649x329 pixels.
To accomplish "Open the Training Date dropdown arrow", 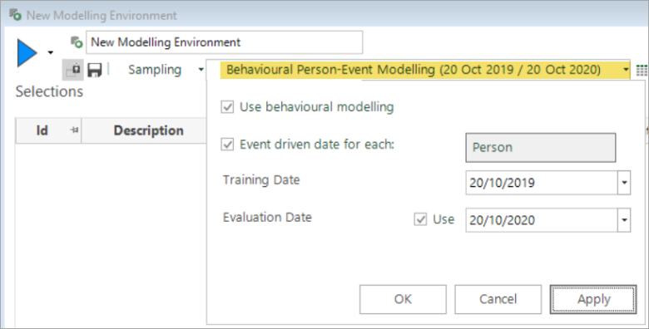I will [624, 183].
